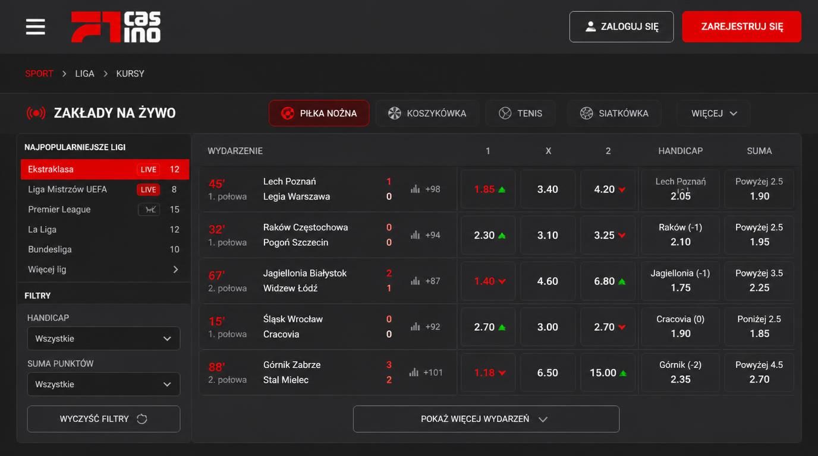Bet on Lech Poznań win at 1.85
The height and width of the screenshot is (456, 818).
point(488,189)
